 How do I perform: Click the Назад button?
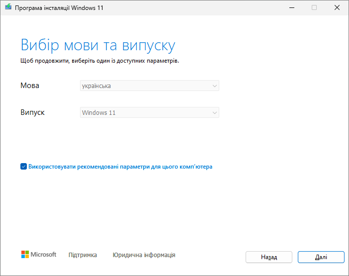coord(269,257)
